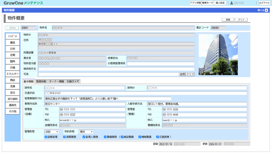
Task: Click the 入館手続方法 input field
Action: point(197,104)
